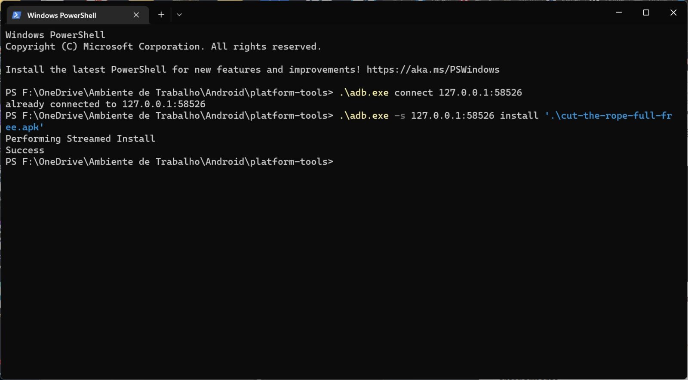Image resolution: width=688 pixels, height=380 pixels.
Task: Click the install argument text
Action: click(x=519, y=115)
